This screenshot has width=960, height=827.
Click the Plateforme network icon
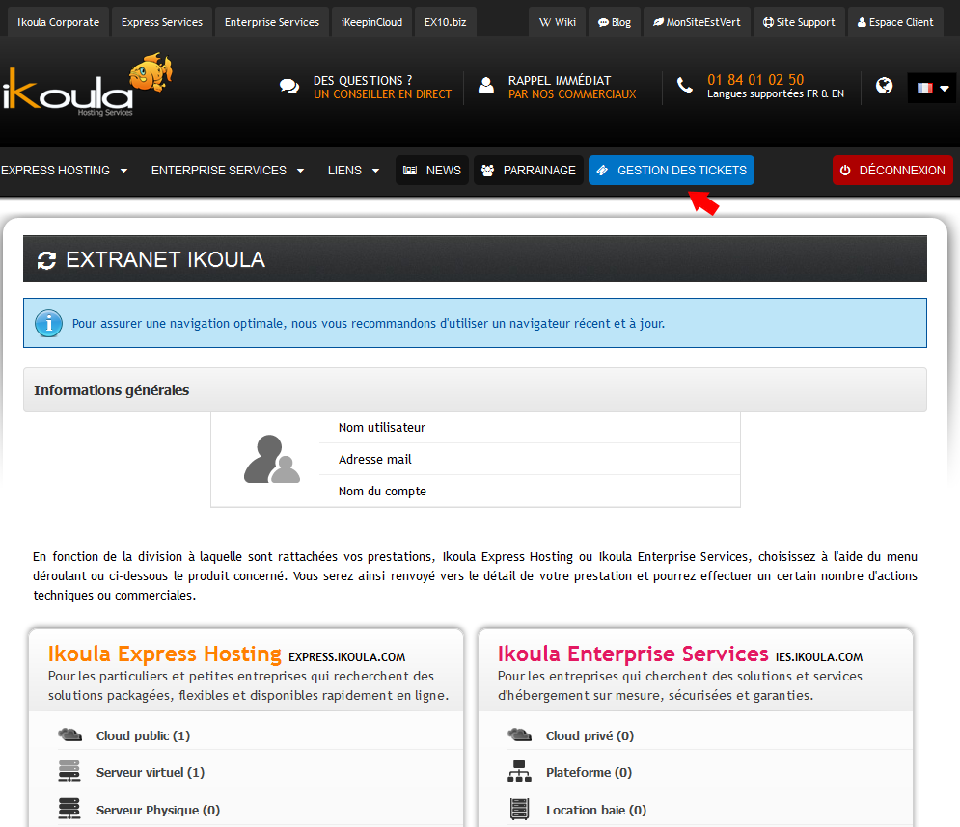(x=519, y=772)
